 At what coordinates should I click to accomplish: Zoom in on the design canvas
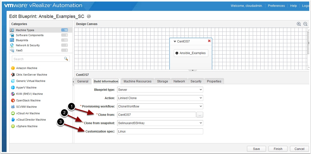tap(299, 24)
